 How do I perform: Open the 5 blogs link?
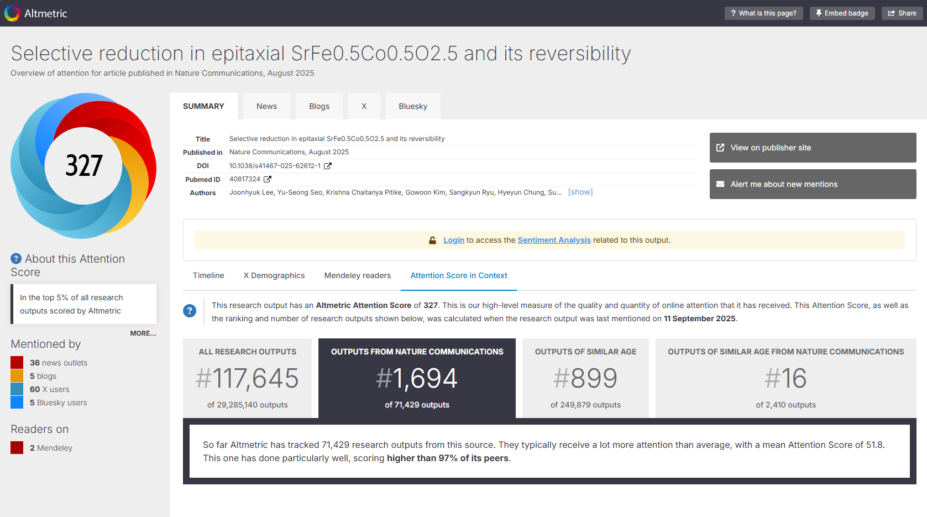click(43, 376)
